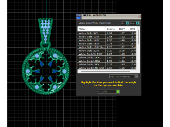Image resolution: width=170 pixels, height=127 pixels.
Task: Click the 2.06 DWT cell
Action: pyautogui.click(x=124, y=50)
